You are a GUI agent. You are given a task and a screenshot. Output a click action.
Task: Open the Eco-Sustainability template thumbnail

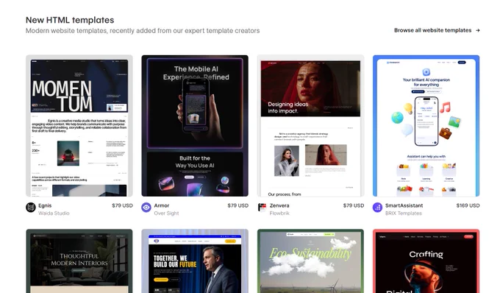[310, 261]
